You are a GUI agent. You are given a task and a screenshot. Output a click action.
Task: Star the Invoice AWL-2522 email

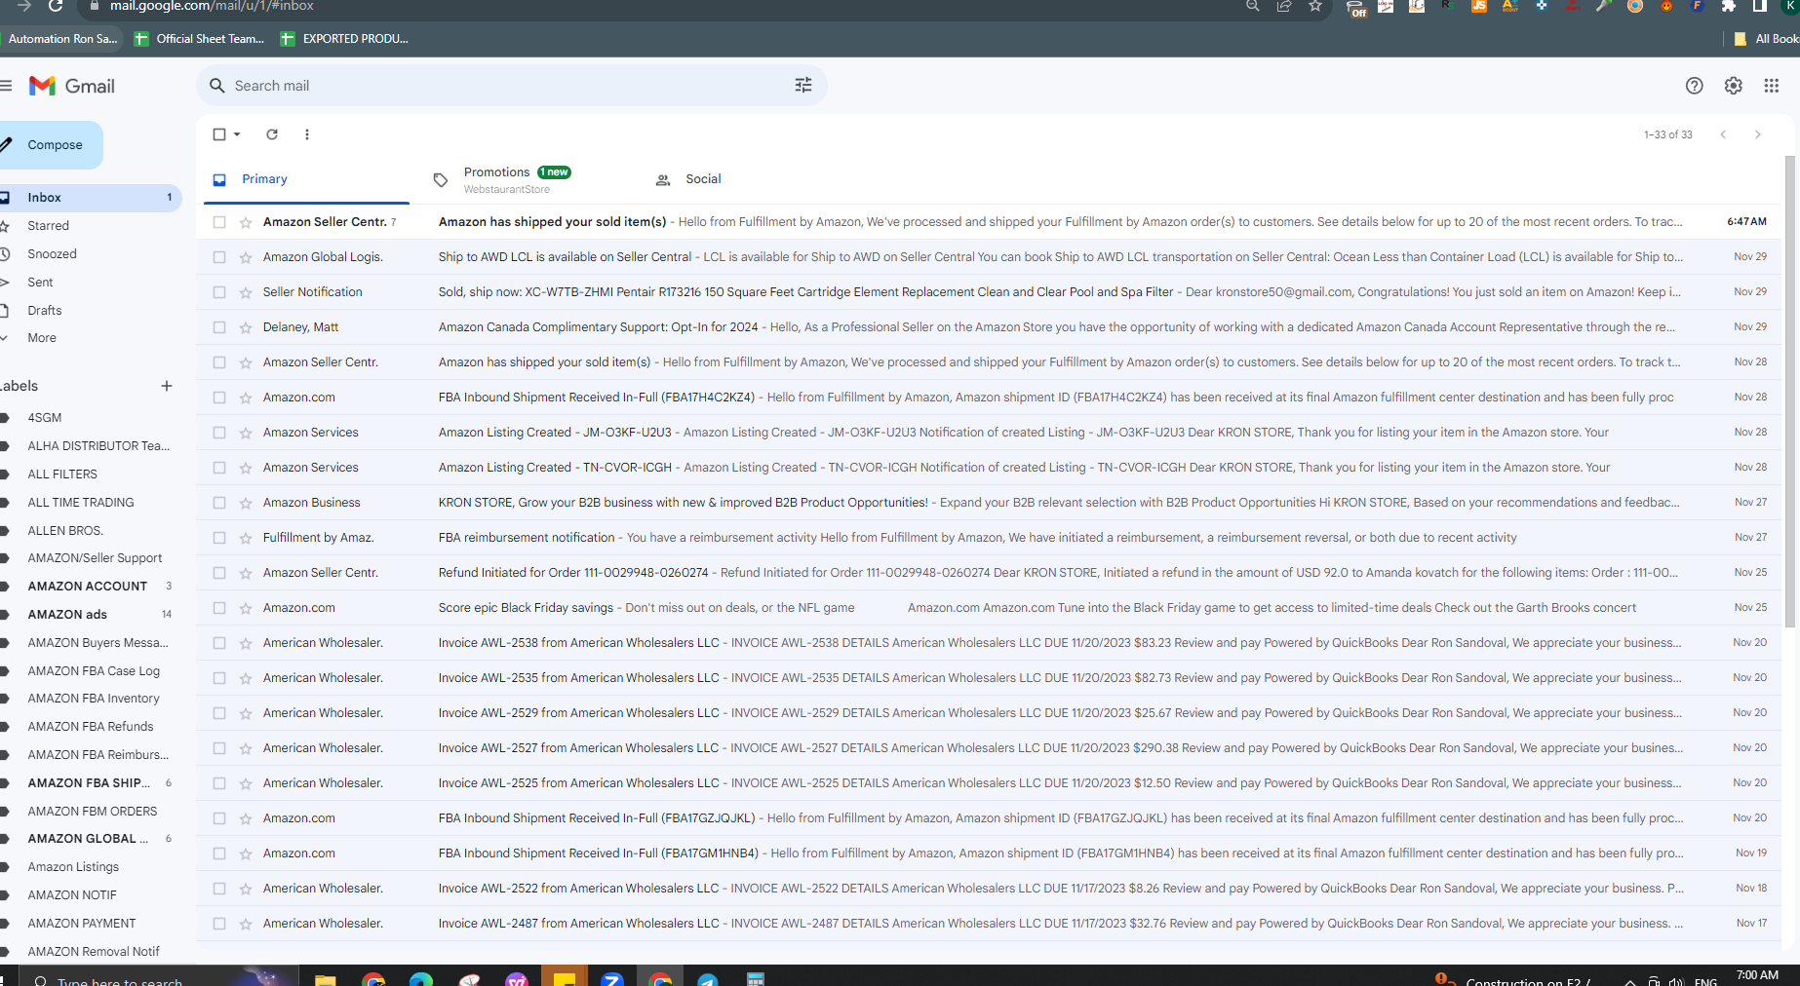(x=246, y=889)
